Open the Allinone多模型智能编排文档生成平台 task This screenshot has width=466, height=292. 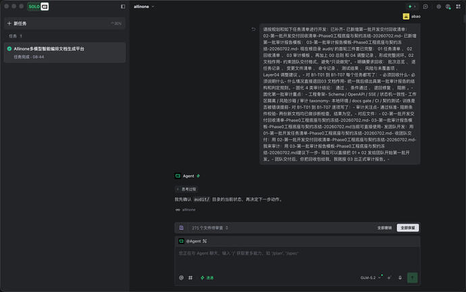coord(64,52)
